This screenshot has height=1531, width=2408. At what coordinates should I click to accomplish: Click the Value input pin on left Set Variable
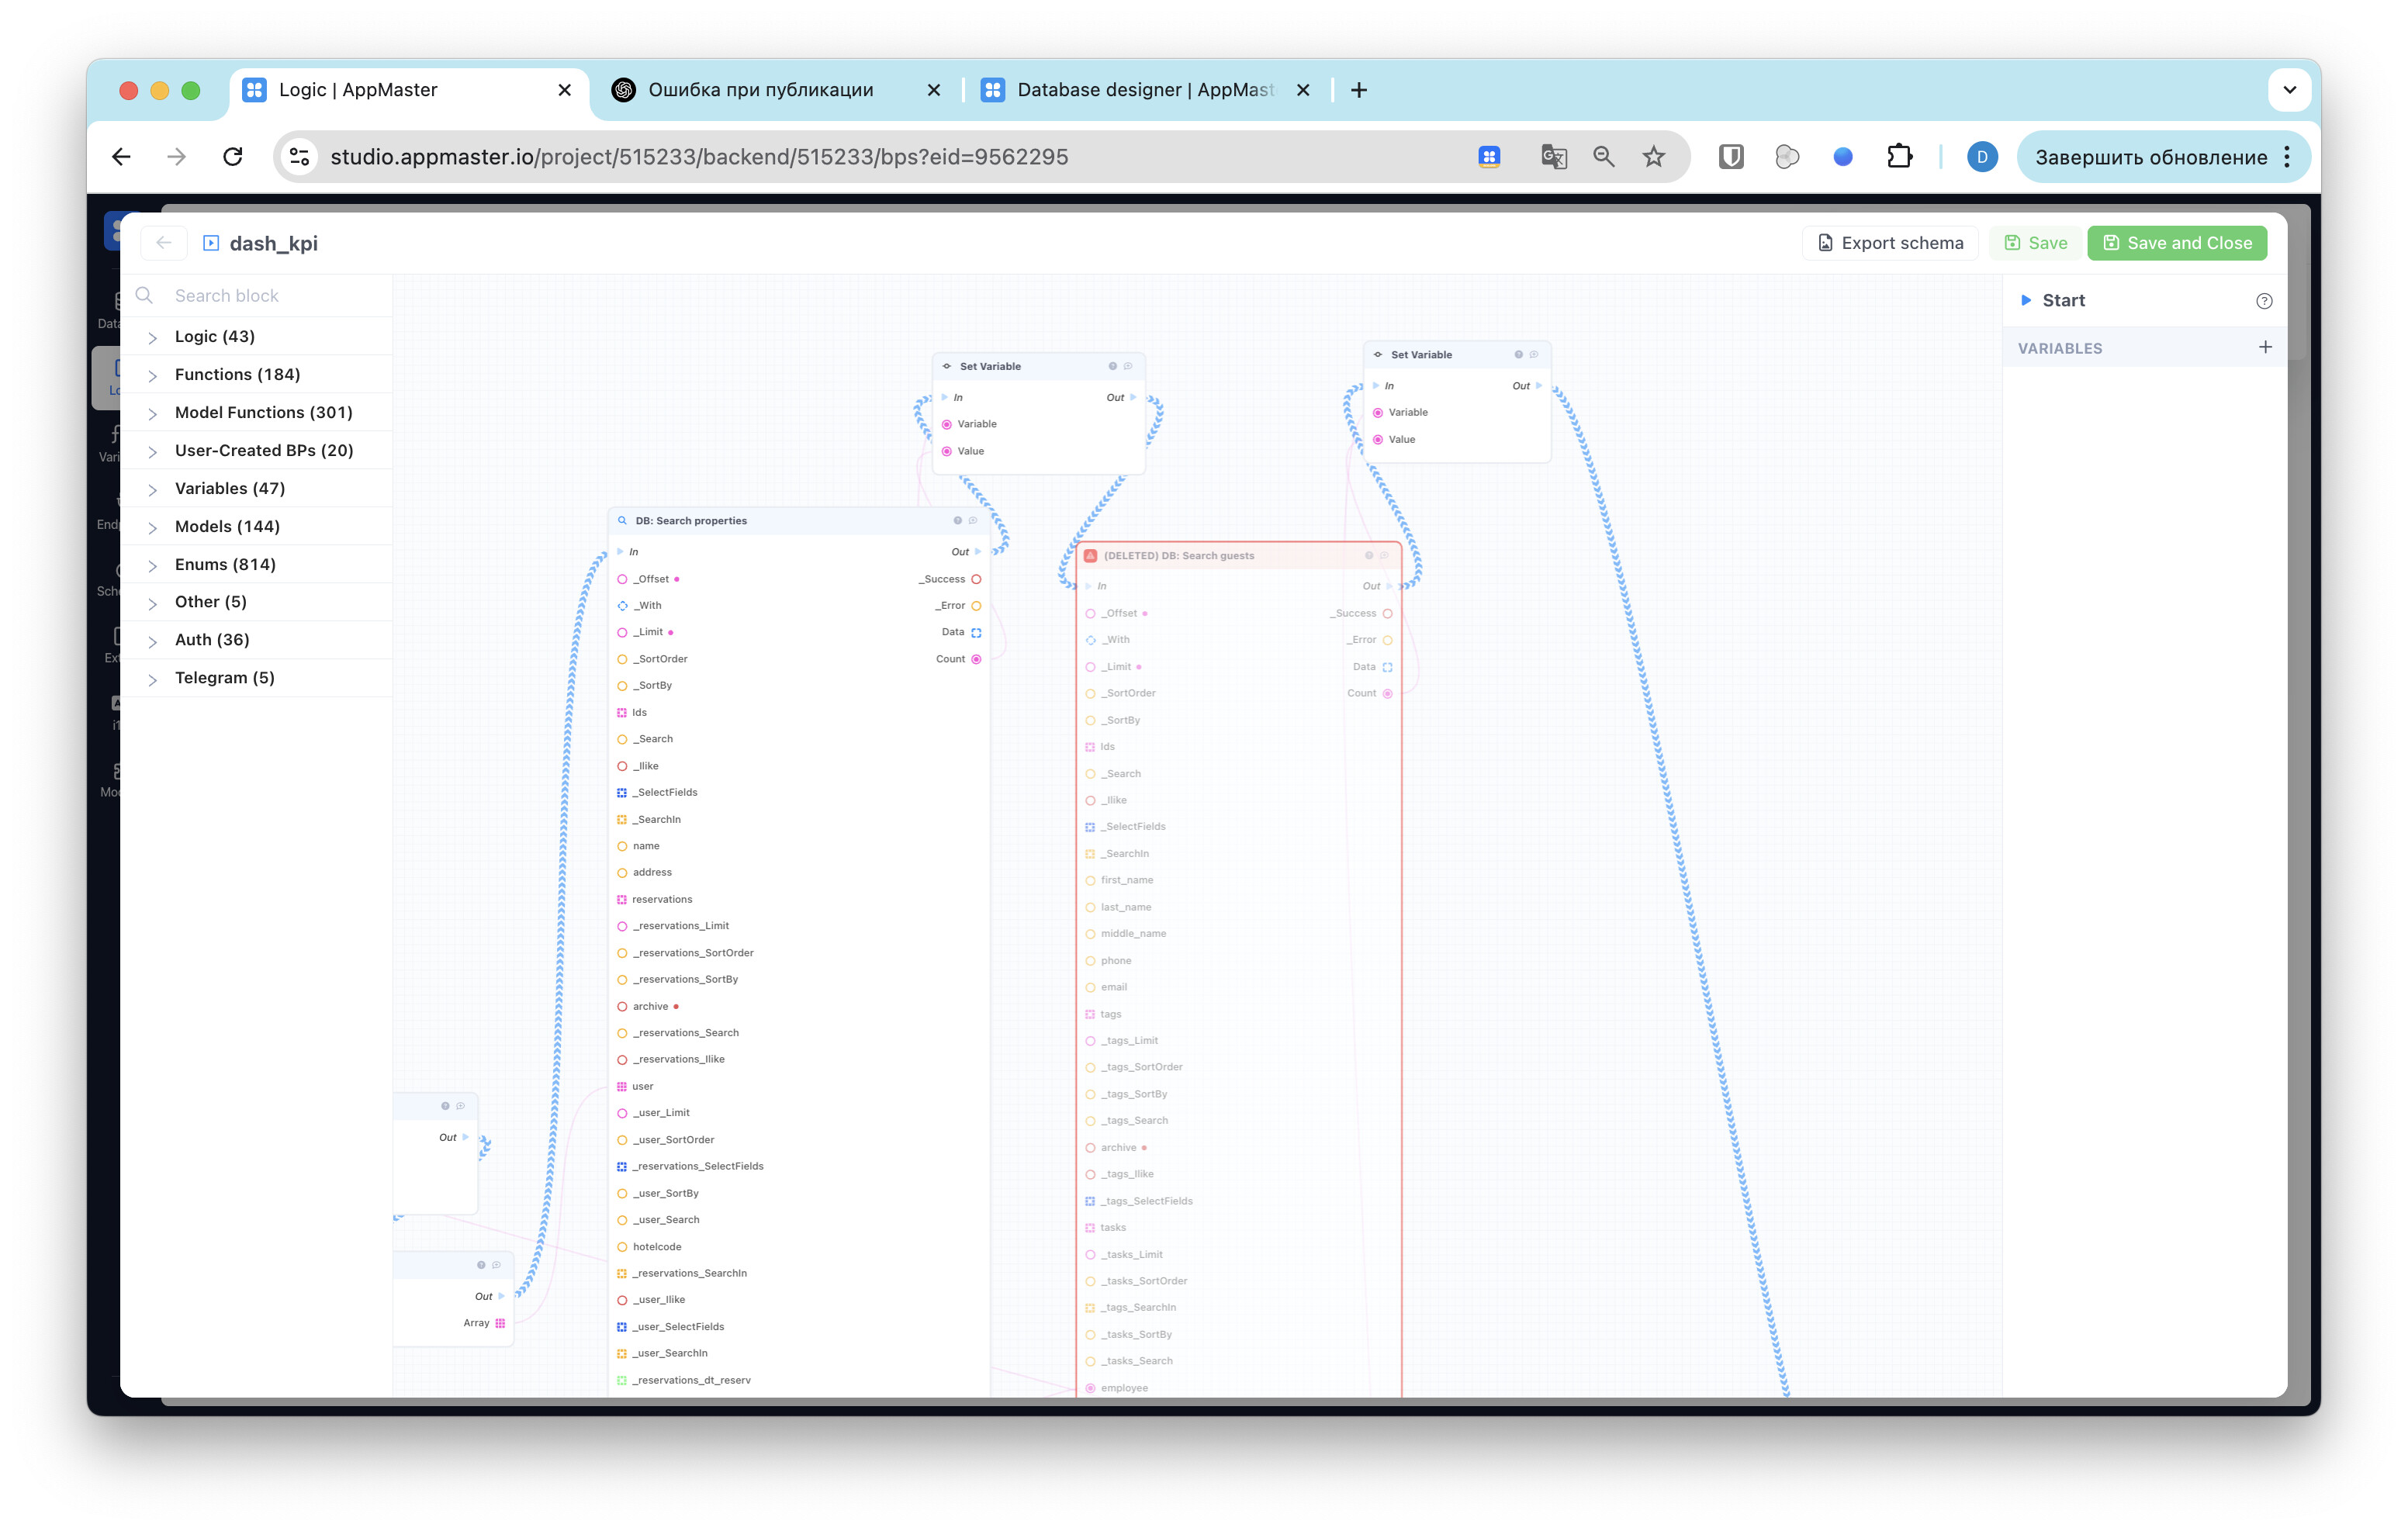946,451
